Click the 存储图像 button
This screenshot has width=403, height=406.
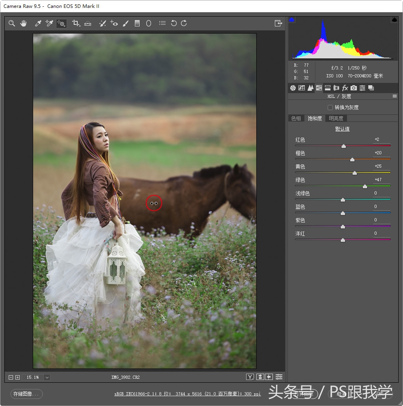click(x=26, y=394)
